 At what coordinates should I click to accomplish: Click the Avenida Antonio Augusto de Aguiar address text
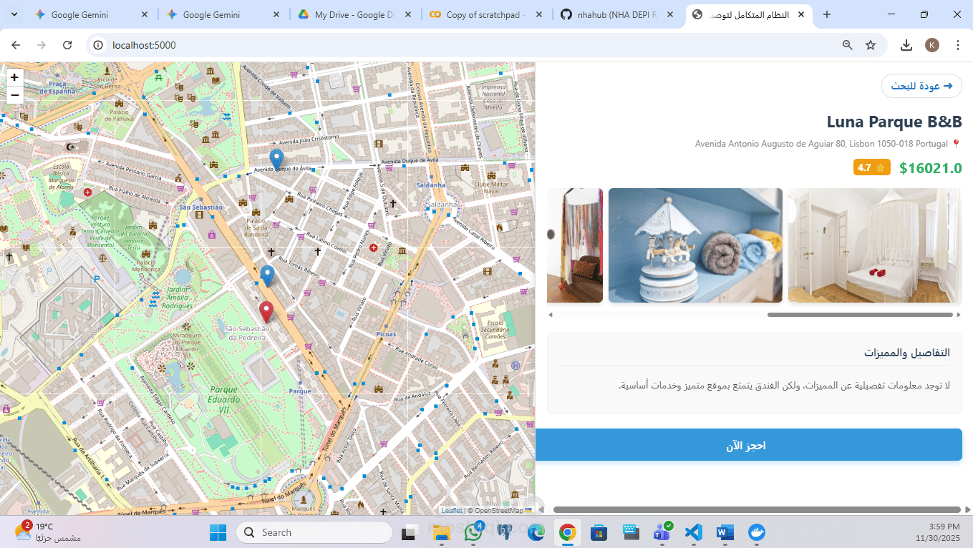821,144
